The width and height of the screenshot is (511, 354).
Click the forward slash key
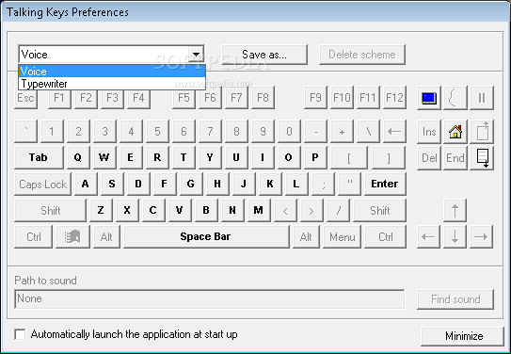pos(338,211)
